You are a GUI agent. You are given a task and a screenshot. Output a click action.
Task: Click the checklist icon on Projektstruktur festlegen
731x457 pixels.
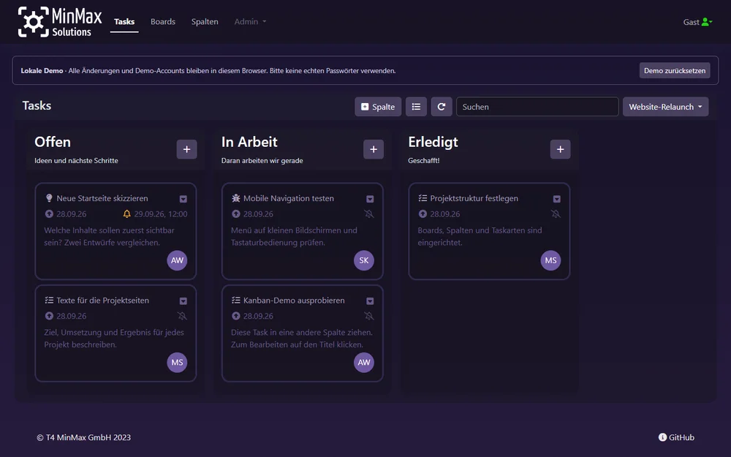pos(423,198)
